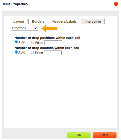121x140 pixels.
Task: Dismiss dialog with the orange Cancel button
Action: (x=105, y=135)
